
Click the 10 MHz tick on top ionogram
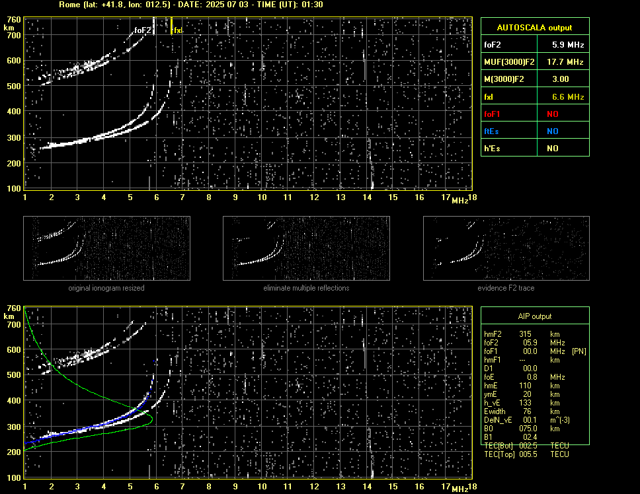pos(262,197)
